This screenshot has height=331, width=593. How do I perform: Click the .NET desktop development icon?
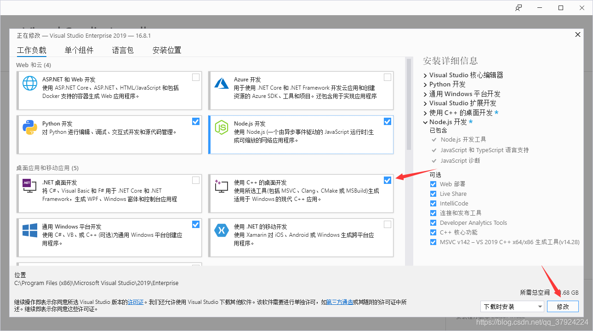coord(30,186)
